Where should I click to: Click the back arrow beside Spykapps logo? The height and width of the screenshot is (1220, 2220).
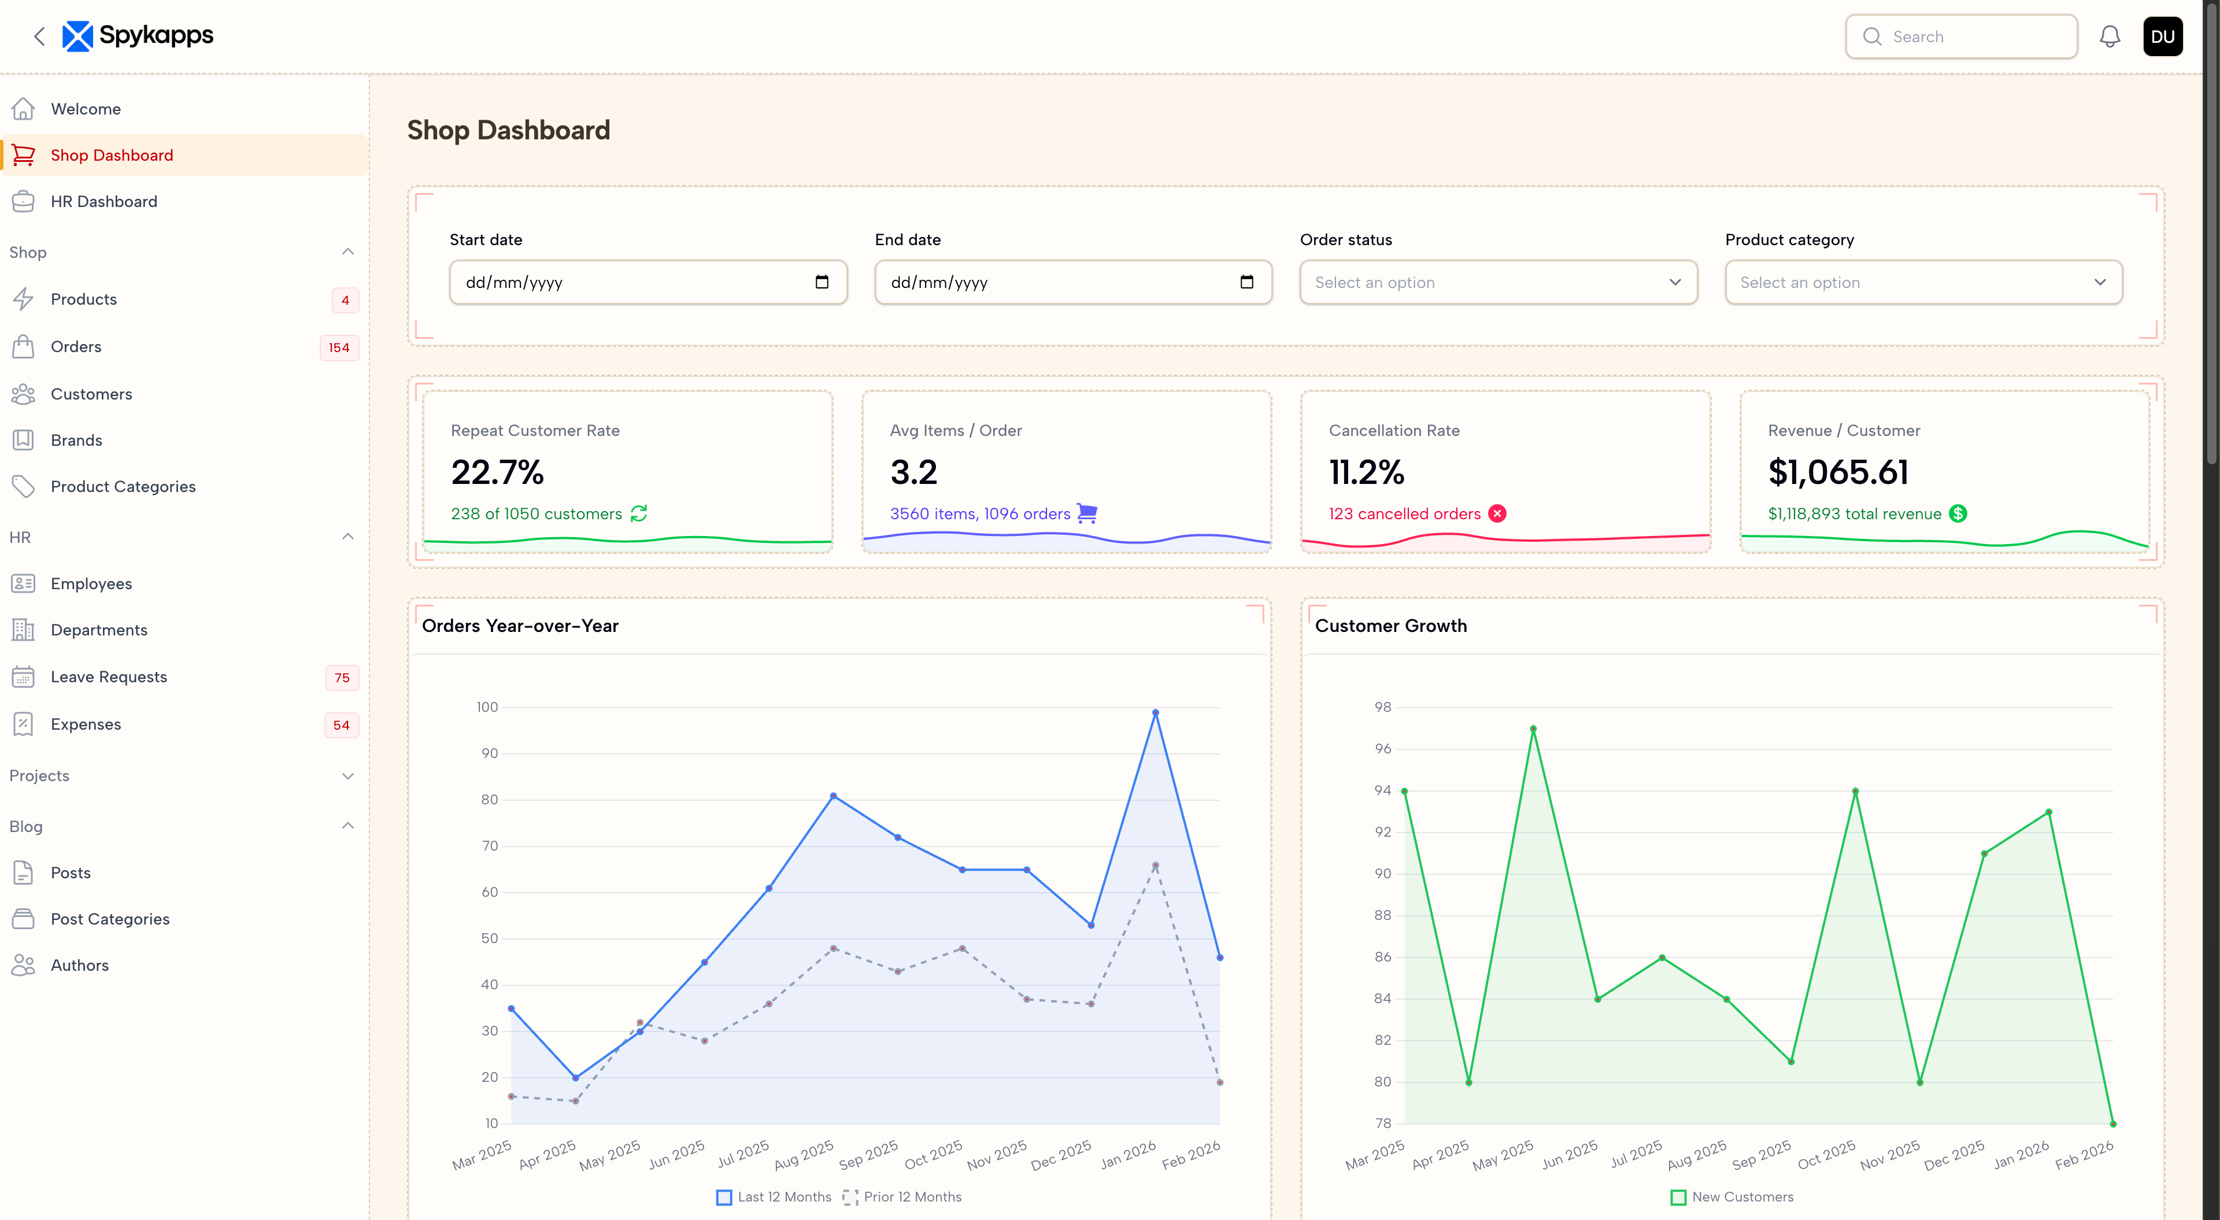click(x=39, y=36)
